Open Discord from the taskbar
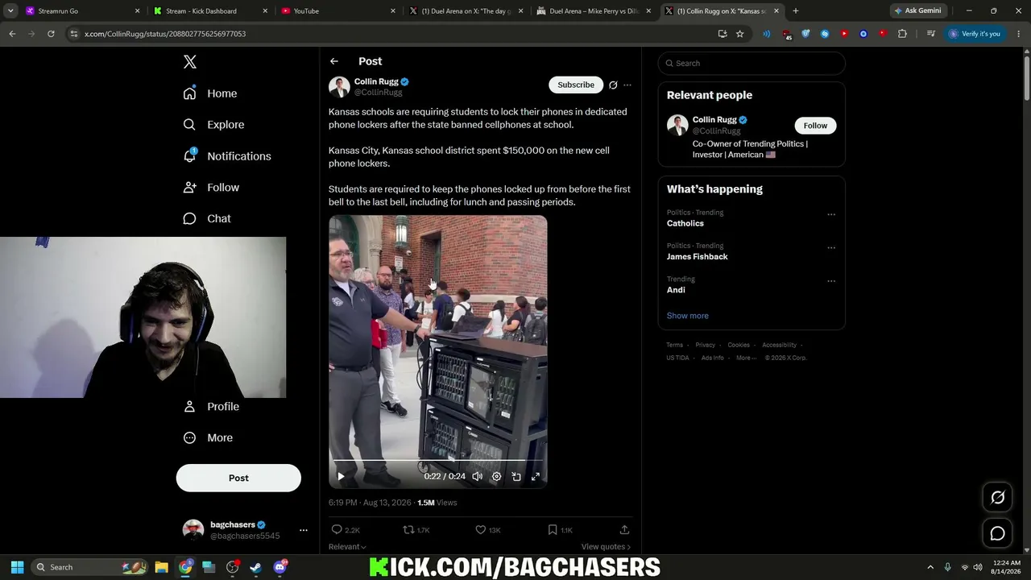 280,567
